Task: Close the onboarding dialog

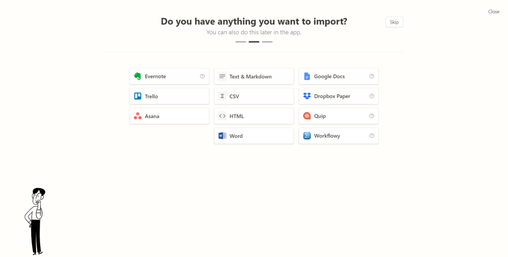Action: (x=494, y=12)
